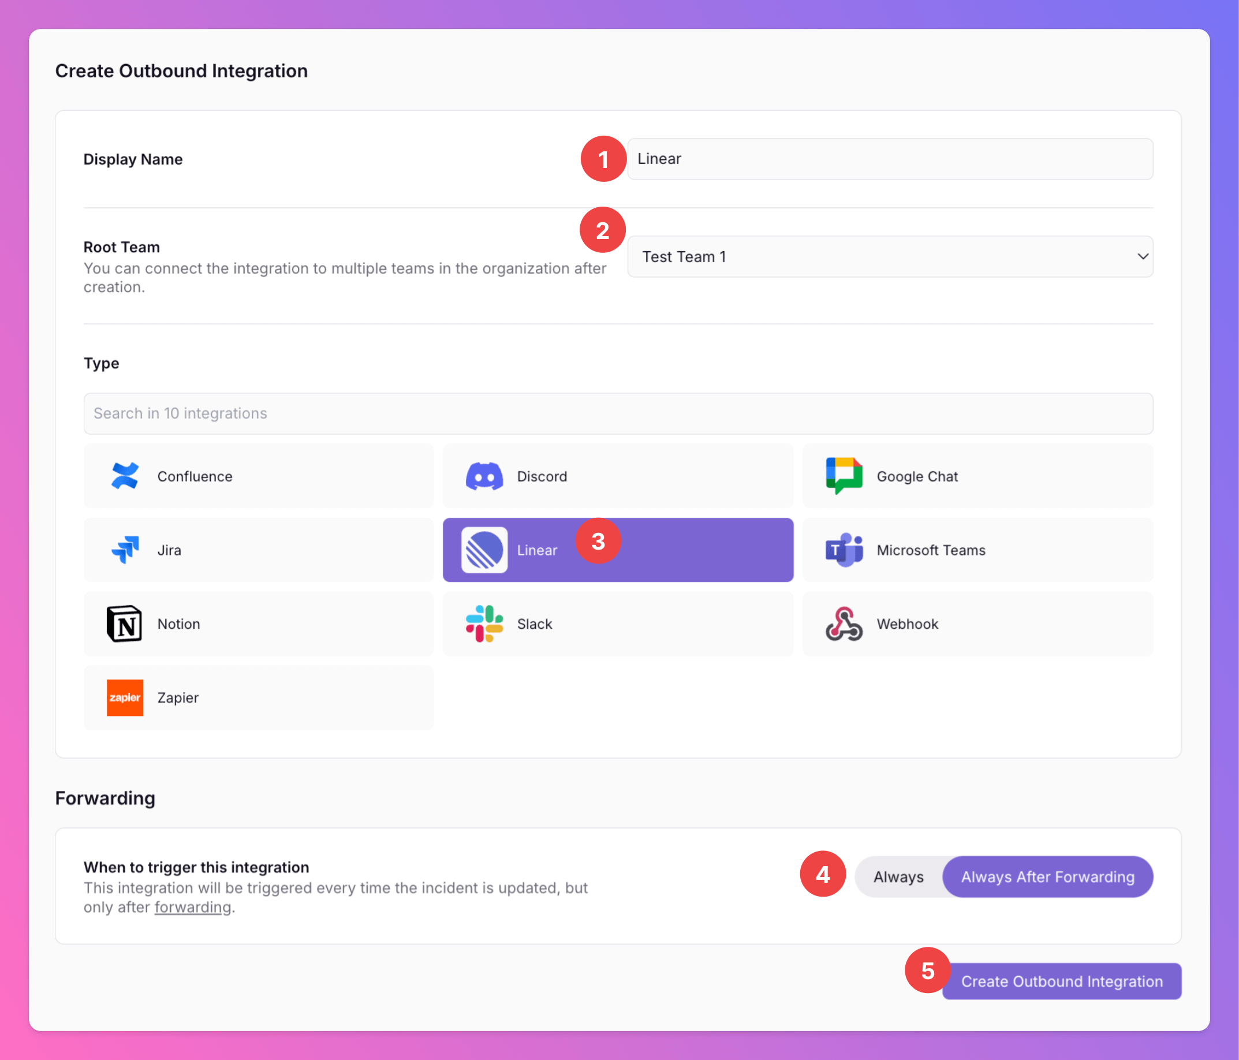Select the Webhook type label
The height and width of the screenshot is (1060, 1239).
coord(907,624)
